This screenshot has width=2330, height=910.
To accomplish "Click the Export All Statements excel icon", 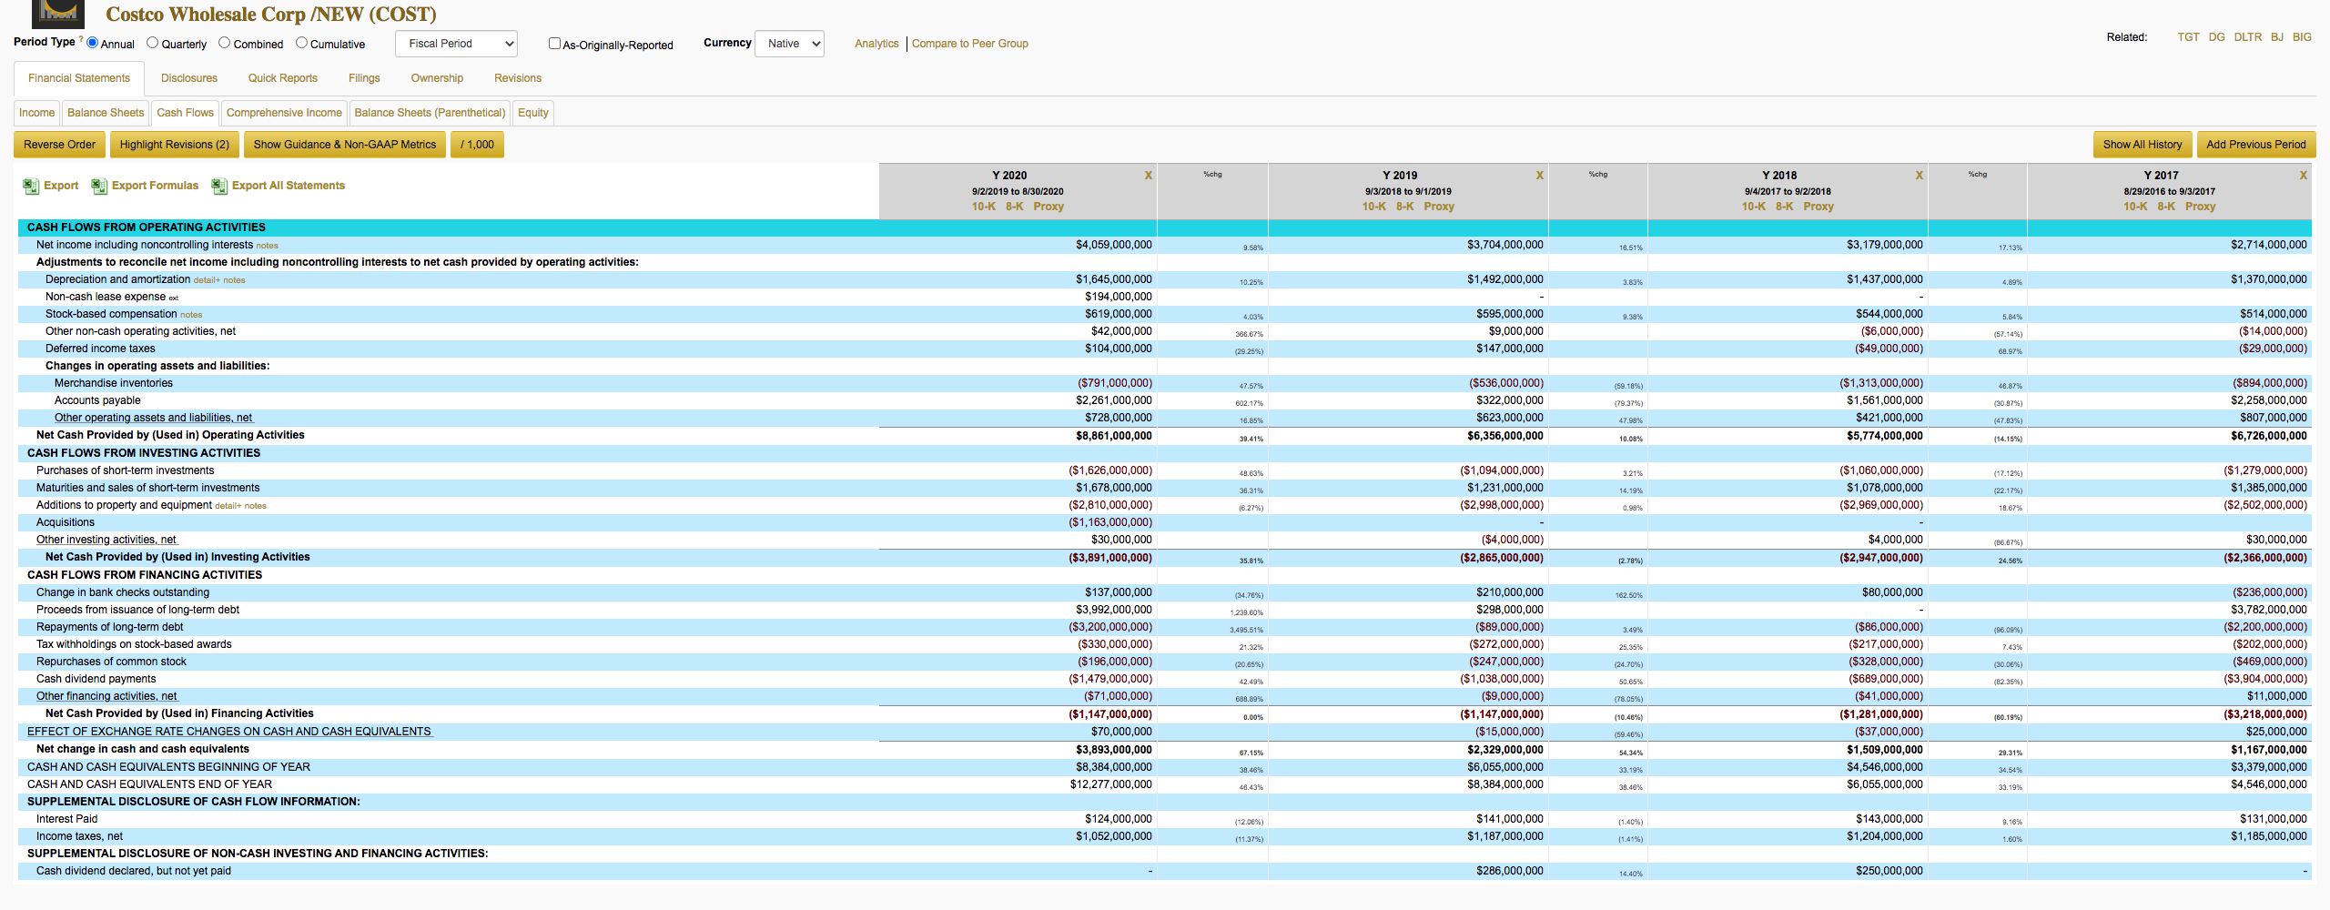I will pos(219,186).
